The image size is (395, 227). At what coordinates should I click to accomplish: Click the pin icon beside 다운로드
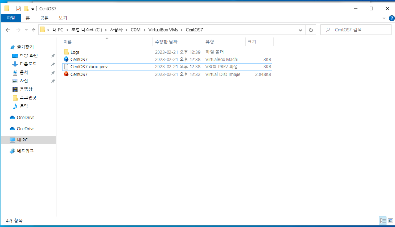(53, 65)
